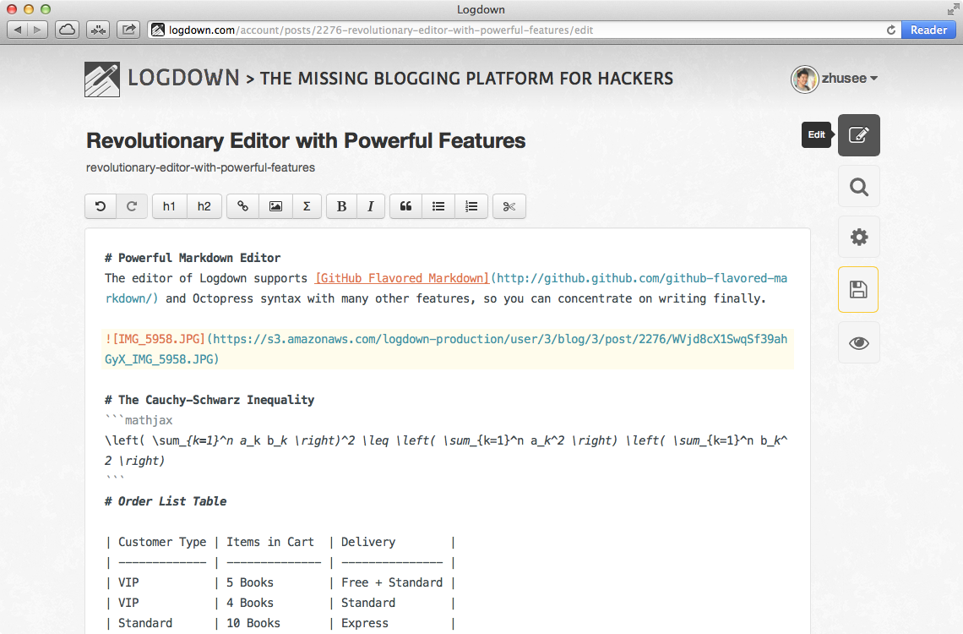Apply h1 heading formatting
This screenshot has height=634, width=963.
tap(169, 206)
